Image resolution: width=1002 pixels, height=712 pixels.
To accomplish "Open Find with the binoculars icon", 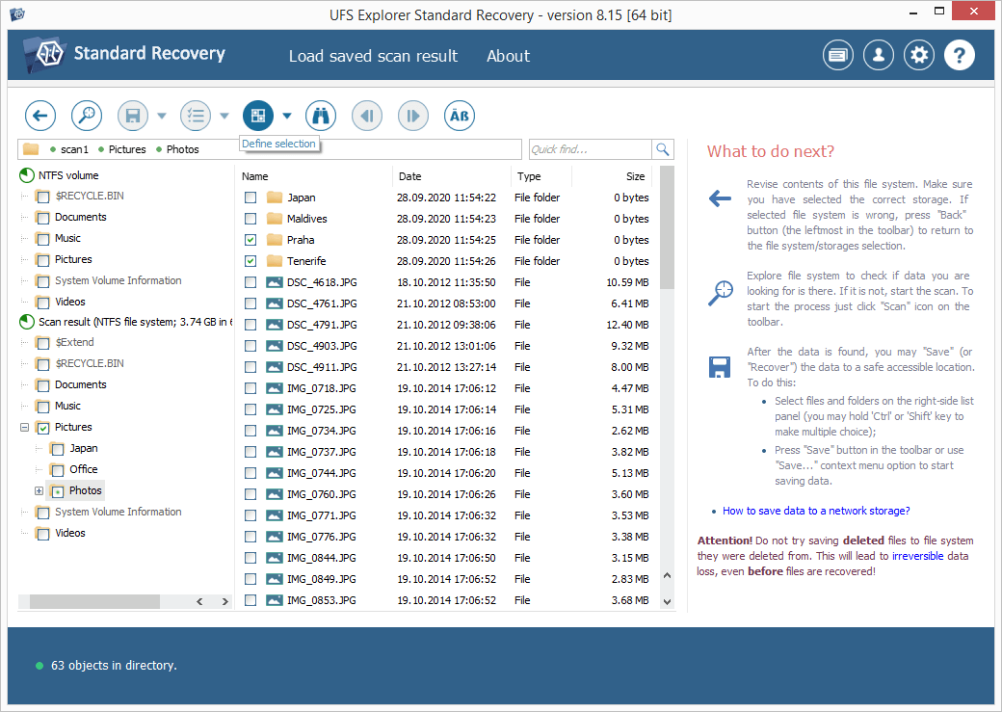I will (x=321, y=116).
